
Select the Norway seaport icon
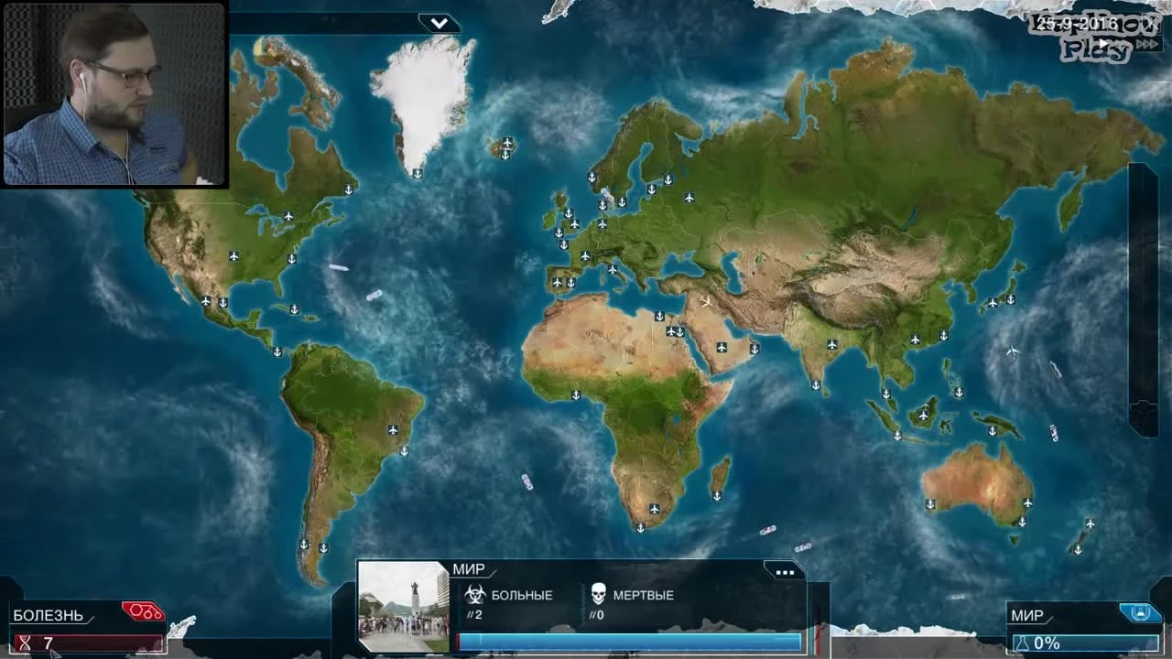(x=591, y=176)
